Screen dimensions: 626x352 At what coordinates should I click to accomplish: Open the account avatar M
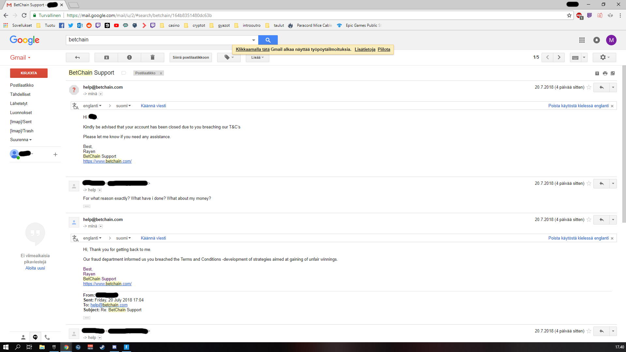click(x=611, y=40)
